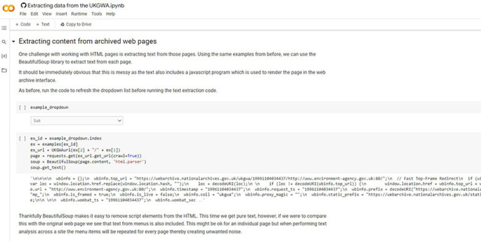
Task: Click the 'example_dropdown' code line
Action: [49, 107]
